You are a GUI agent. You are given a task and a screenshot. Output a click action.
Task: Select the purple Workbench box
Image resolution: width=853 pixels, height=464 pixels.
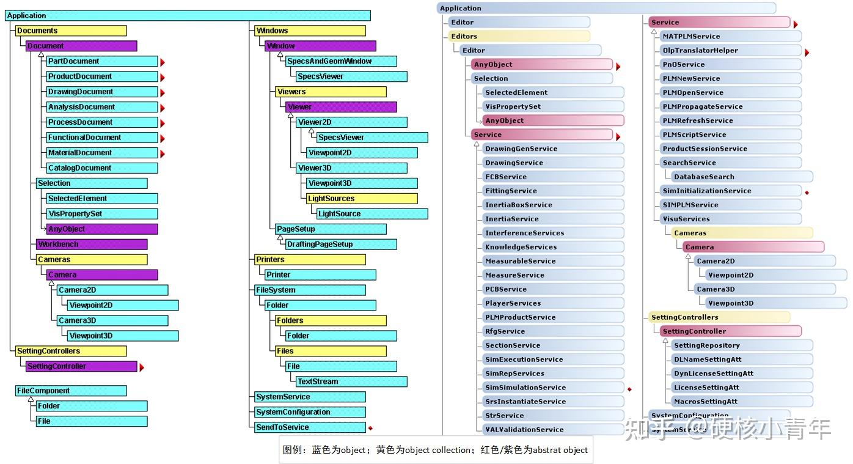(x=92, y=244)
